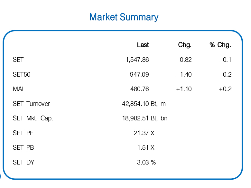Click the SET PE label

(23, 133)
